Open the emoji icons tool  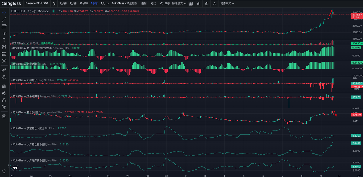[x=4, y=61]
